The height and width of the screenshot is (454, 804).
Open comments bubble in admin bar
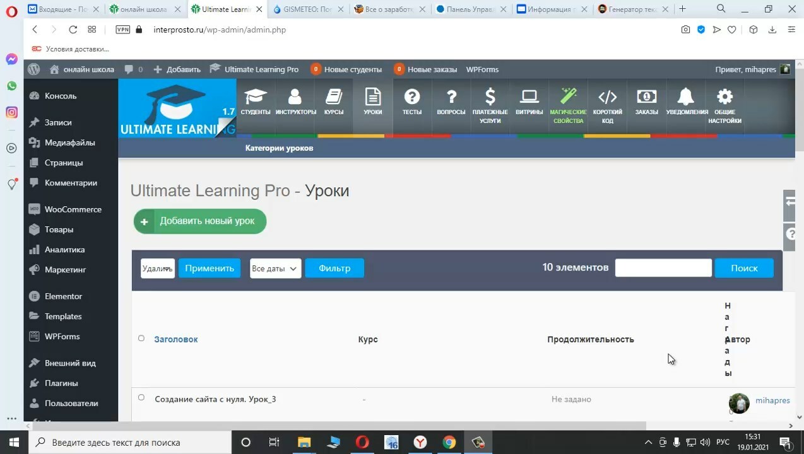pyautogui.click(x=133, y=69)
